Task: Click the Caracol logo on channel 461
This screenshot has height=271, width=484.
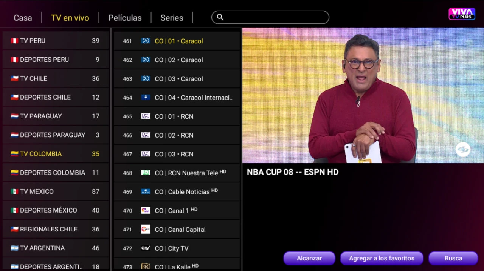Action: tap(146, 41)
